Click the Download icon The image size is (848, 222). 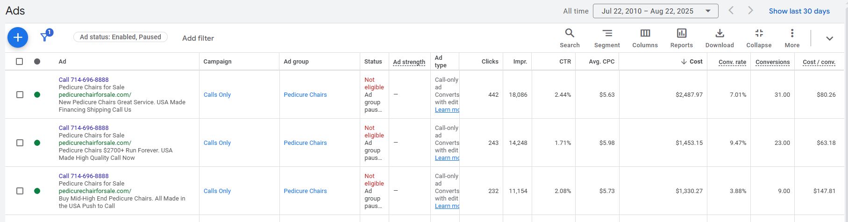click(720, 38)
